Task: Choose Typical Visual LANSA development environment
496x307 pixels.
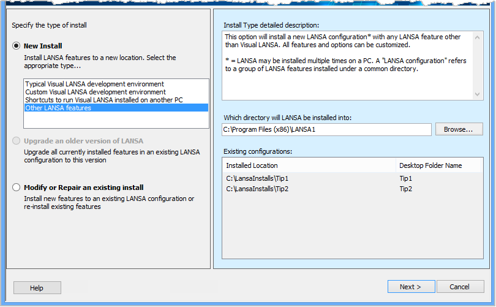Action: pyautogui.click(x=94, y=84)
